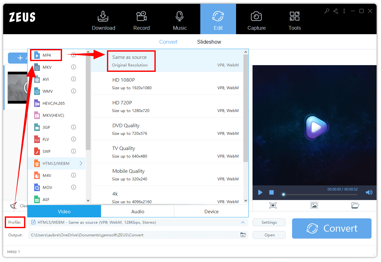Screen dimensions: 381x262
Task: Open the Capture section
Action: (x=256, y=20)
